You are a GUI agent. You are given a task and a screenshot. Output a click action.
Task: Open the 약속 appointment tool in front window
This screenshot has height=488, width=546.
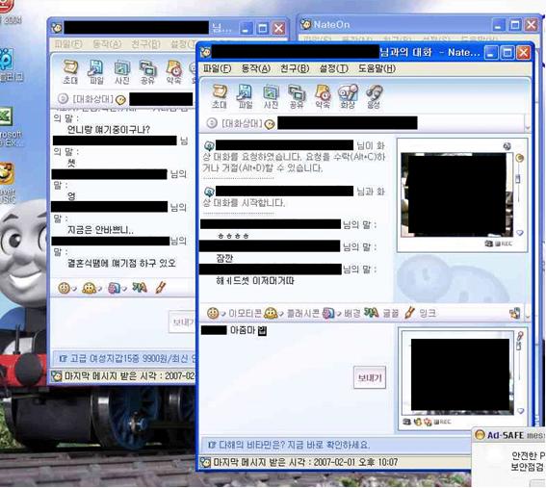click(x=323, y=96)
